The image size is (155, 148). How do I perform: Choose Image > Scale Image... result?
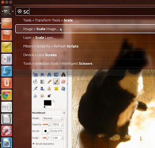click(85, 29)
